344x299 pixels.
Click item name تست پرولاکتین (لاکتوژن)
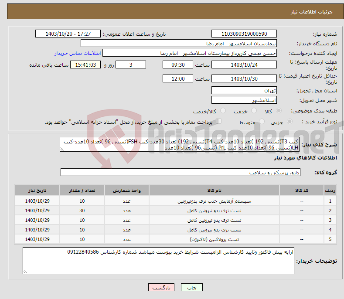tap(214, 240)
